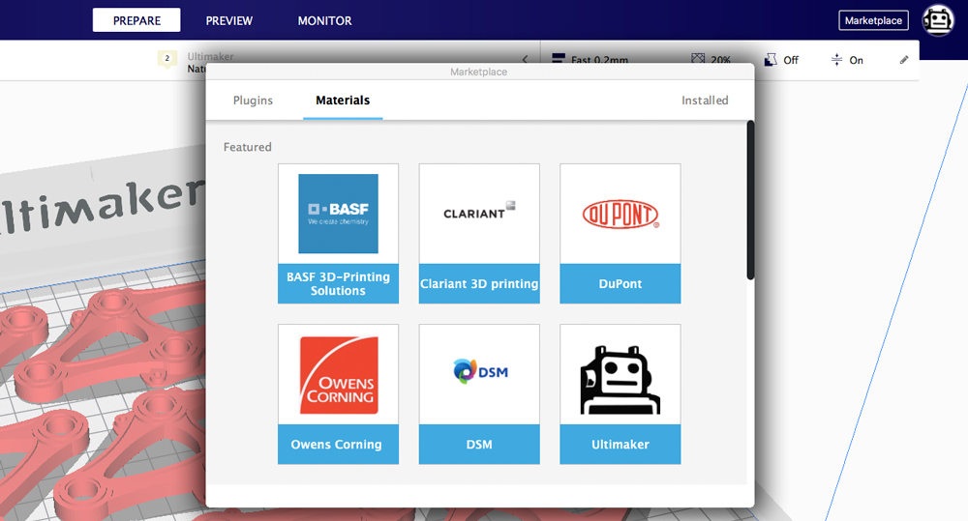Open DuPont materials tile

pos(620,233)
